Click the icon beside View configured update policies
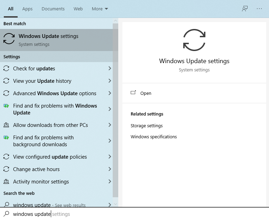This screenshot has width=269, height=220. 6,157
